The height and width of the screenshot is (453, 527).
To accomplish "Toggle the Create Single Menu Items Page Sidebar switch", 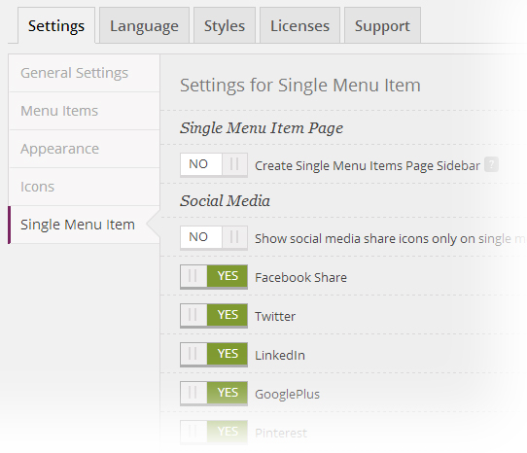I will click(x=214, y=164).
